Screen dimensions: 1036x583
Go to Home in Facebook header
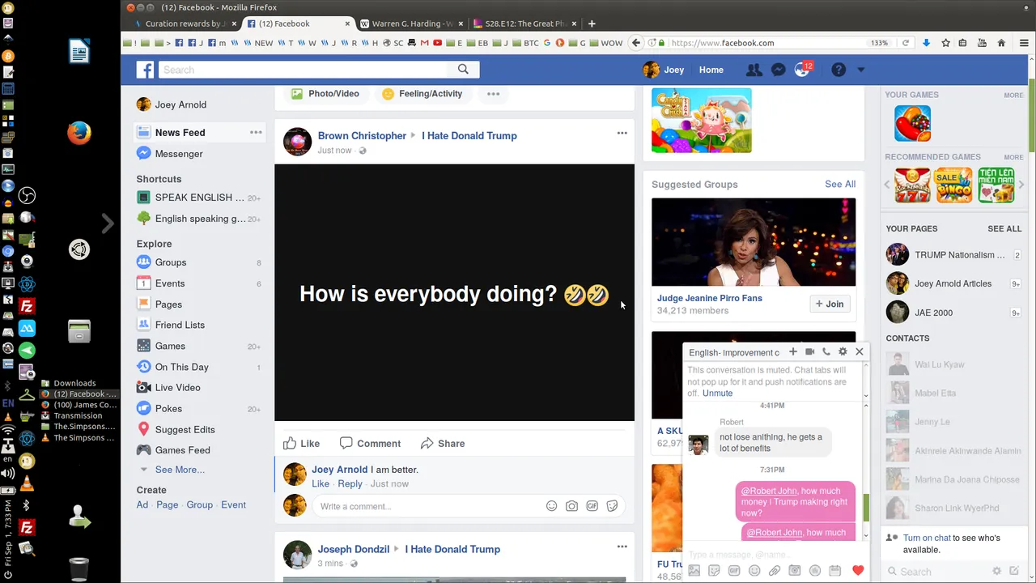[711, 70]
